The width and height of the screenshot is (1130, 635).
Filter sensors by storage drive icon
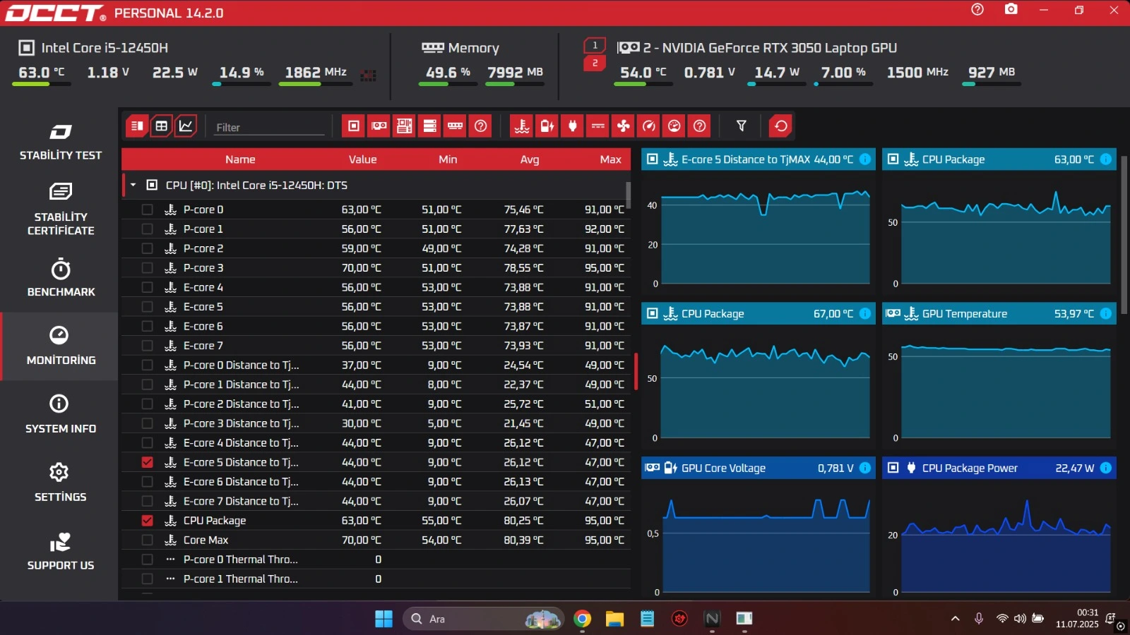click(430, 126)
